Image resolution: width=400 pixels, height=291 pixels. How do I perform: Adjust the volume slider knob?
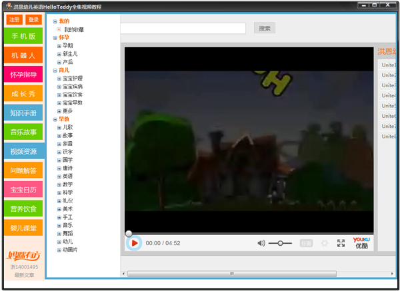coord(281,243)
